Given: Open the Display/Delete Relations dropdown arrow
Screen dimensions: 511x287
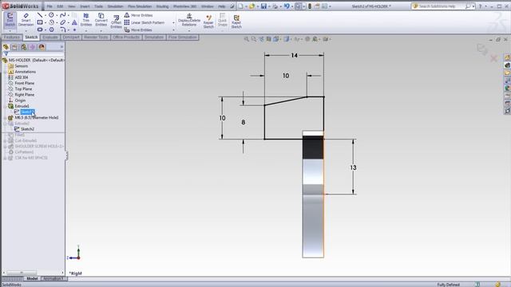Looking at the screenshot, I should click(189, 31).
